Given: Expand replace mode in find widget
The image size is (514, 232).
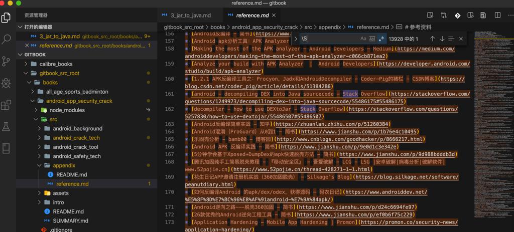Looking at the screenshot, I should point(295,39).
